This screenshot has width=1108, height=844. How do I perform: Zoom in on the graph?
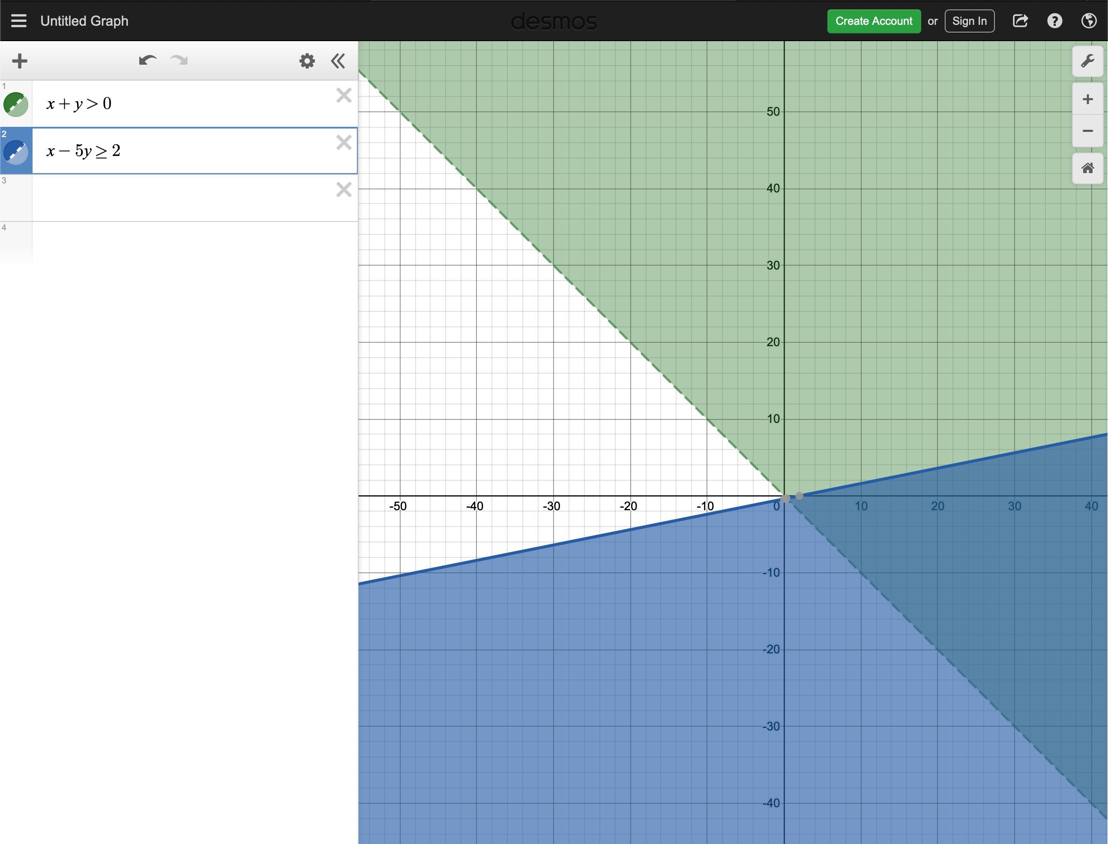(x=1087, y=99)
